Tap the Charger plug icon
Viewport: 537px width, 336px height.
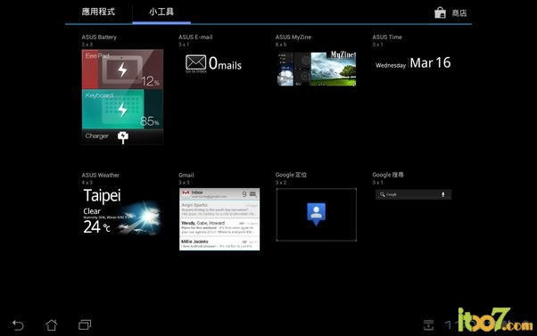tap(123, 137)
